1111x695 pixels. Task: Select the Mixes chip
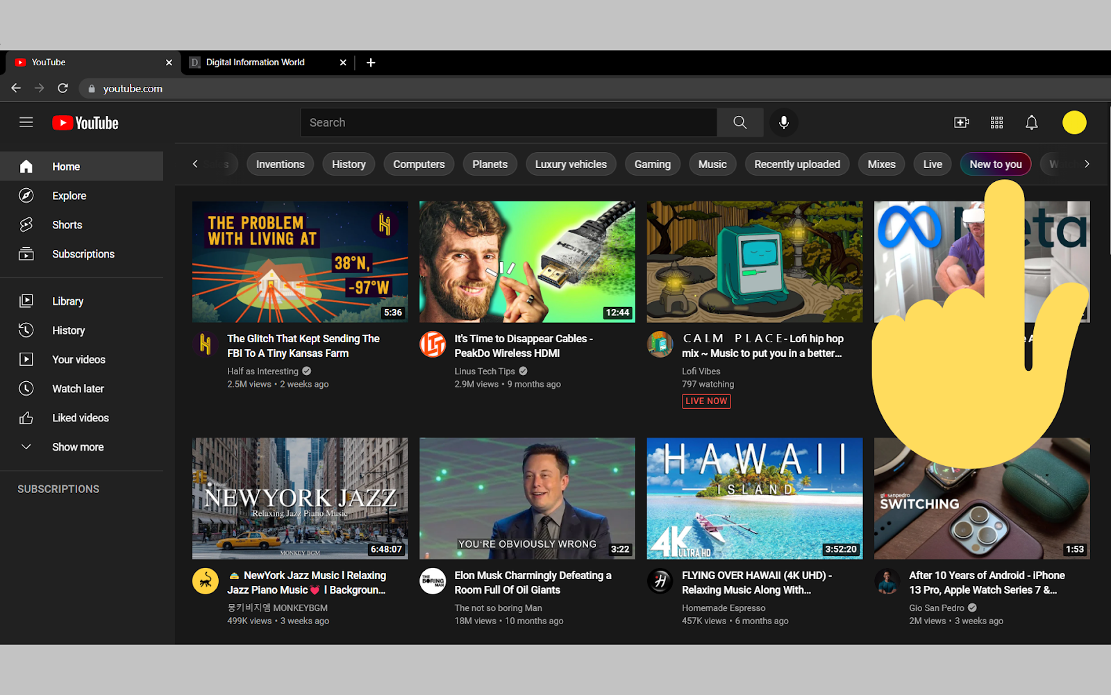(882, 165)
